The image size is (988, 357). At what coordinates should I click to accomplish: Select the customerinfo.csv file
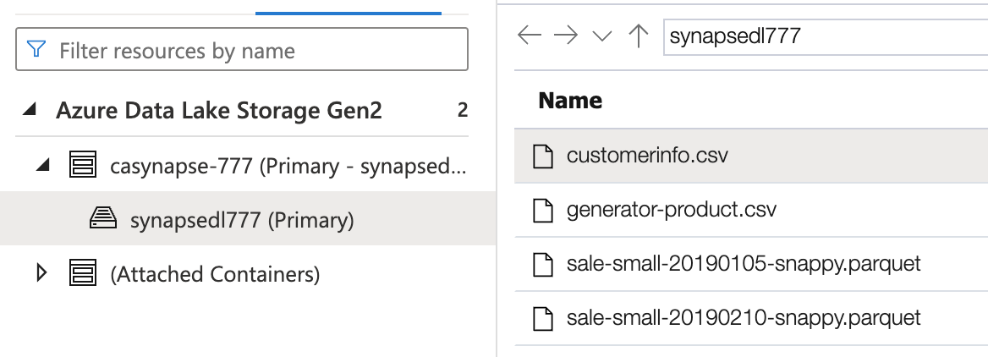647,156
